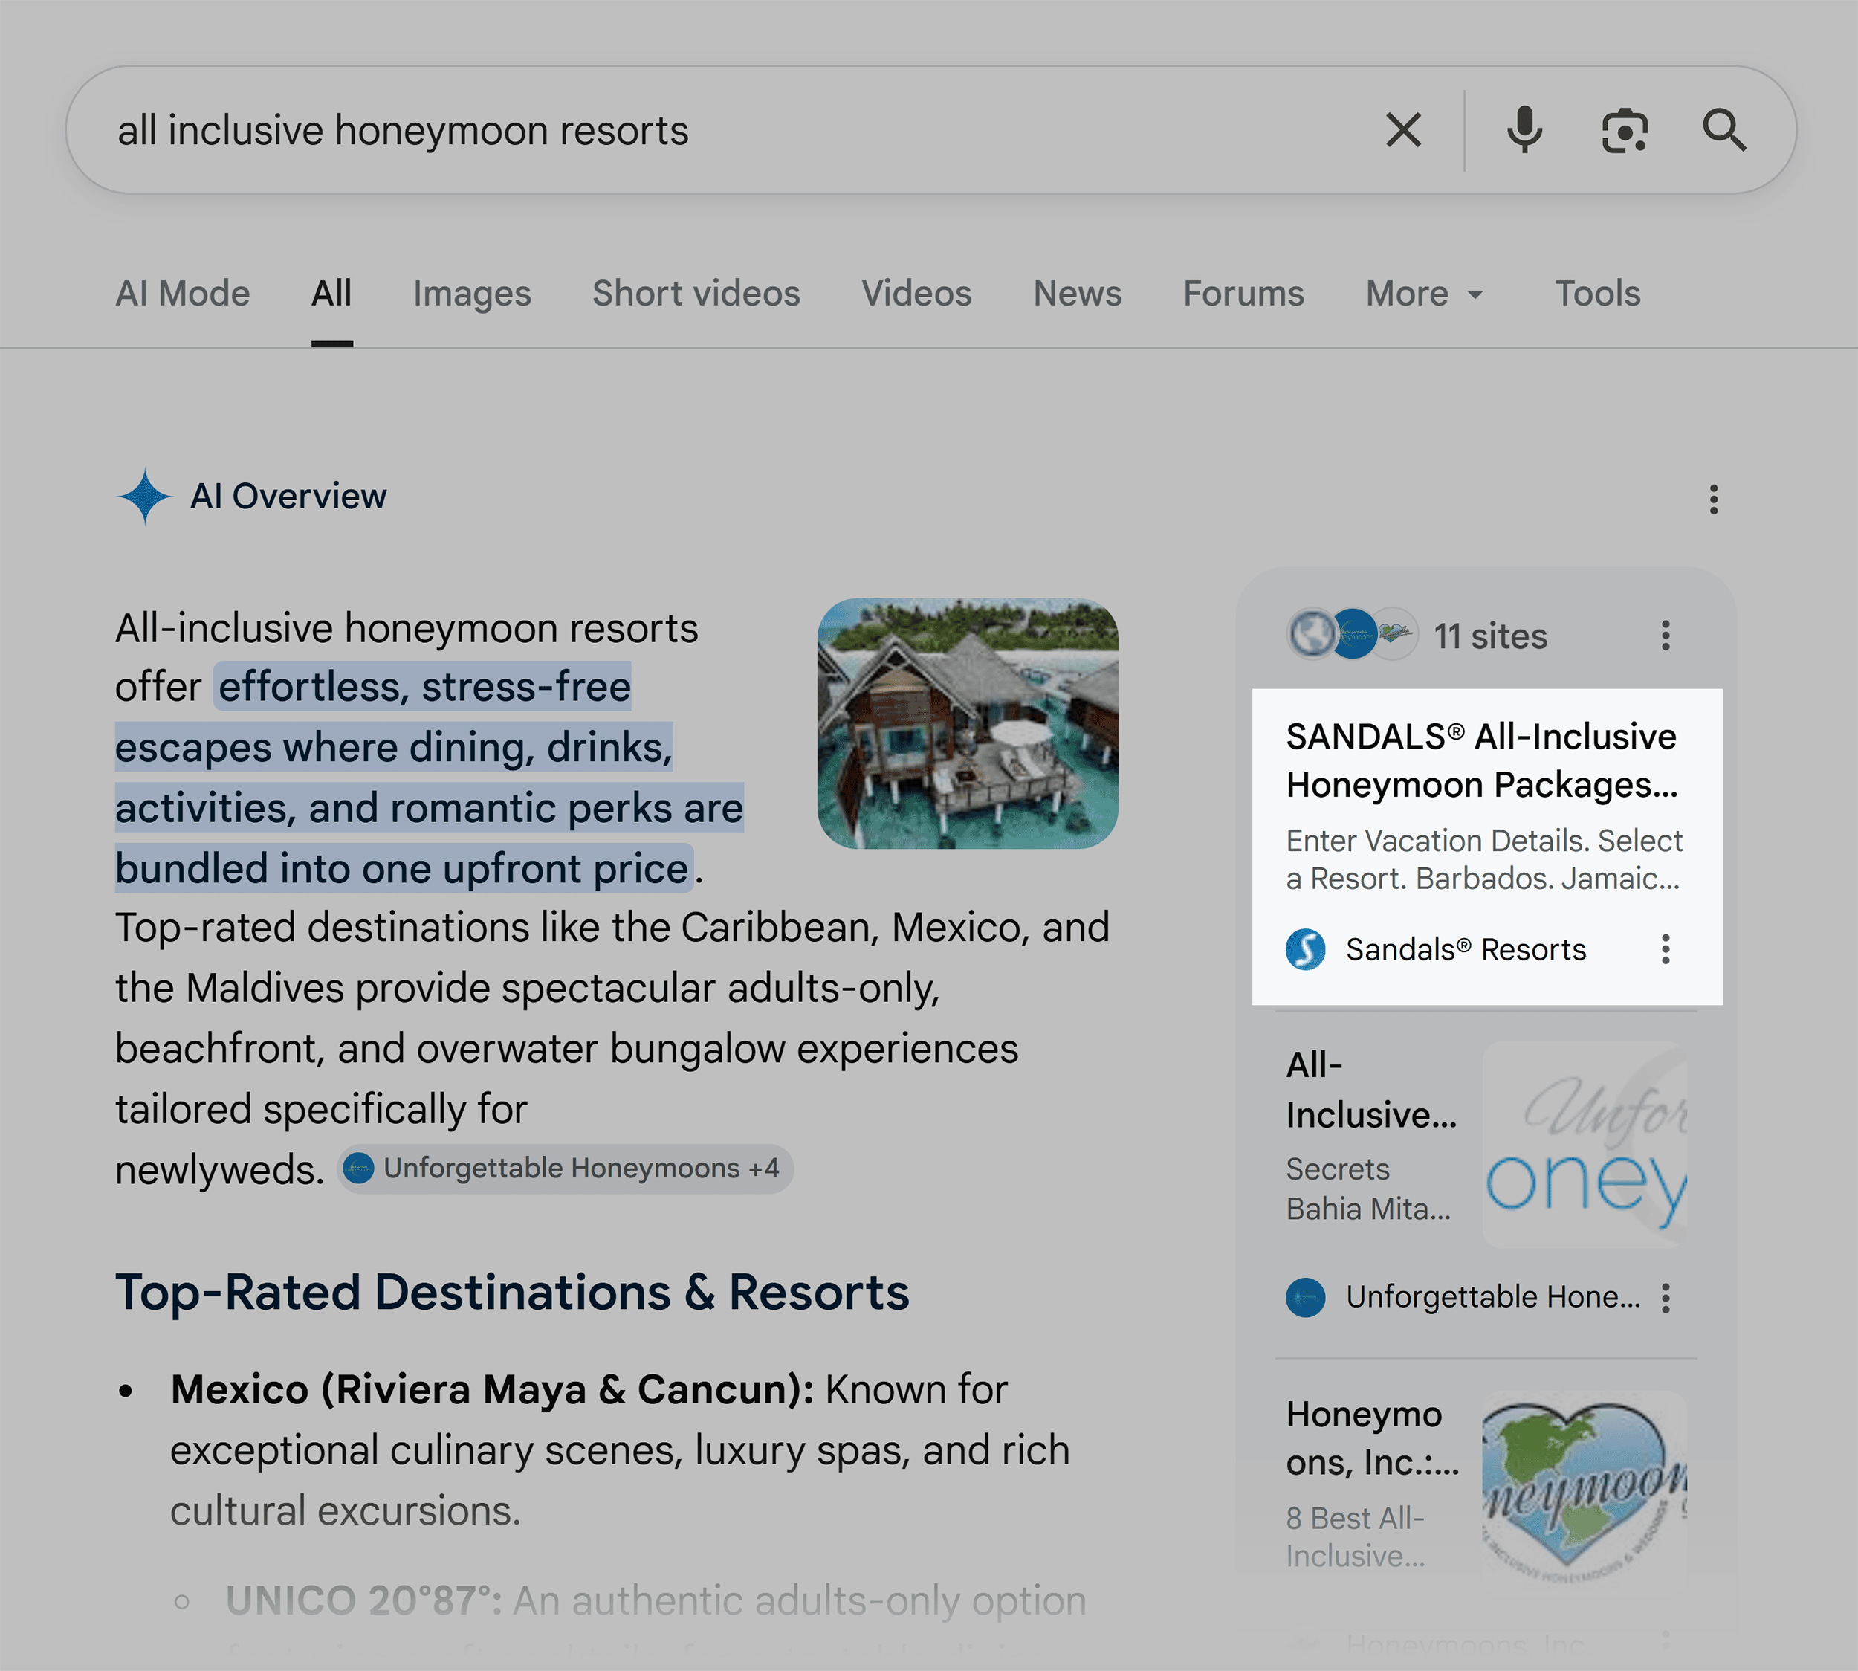Clear the search box with the X icon
The image size is (1858, 1671).
point(1404,130)
